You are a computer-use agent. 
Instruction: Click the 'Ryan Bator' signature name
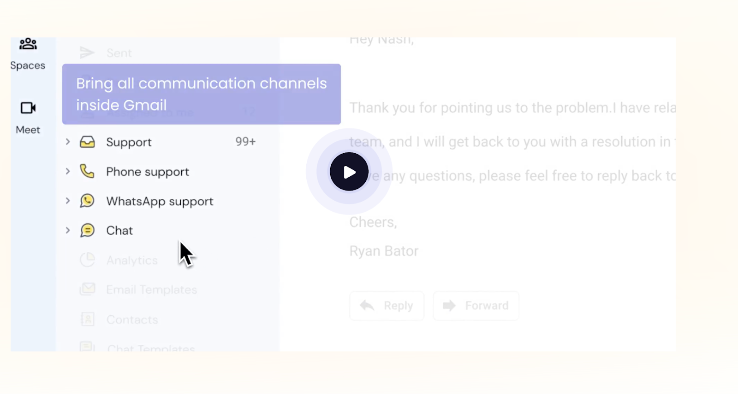tap(384, 251)
